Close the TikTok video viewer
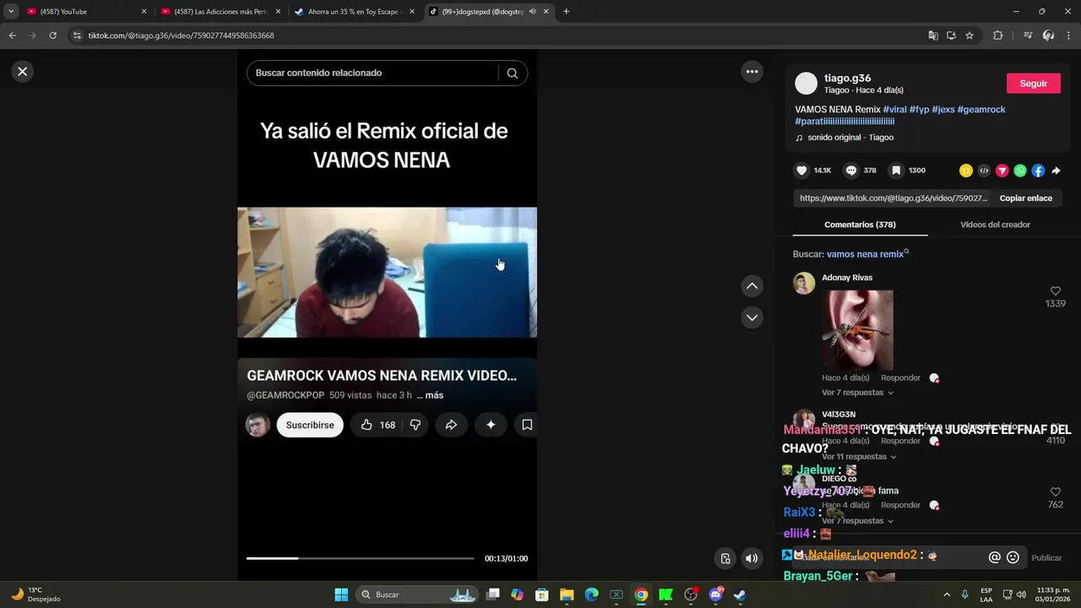The width and height of the screenshot is (1081, 608). pos(23,72)
